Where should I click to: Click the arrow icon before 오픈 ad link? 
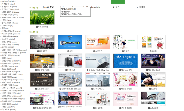click(x=114, y=7)
